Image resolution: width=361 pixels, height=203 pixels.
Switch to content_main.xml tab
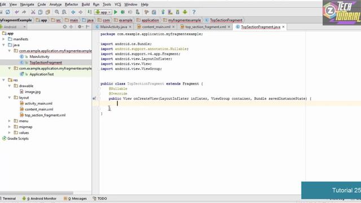pyautogui.click(x=156, y=27)
